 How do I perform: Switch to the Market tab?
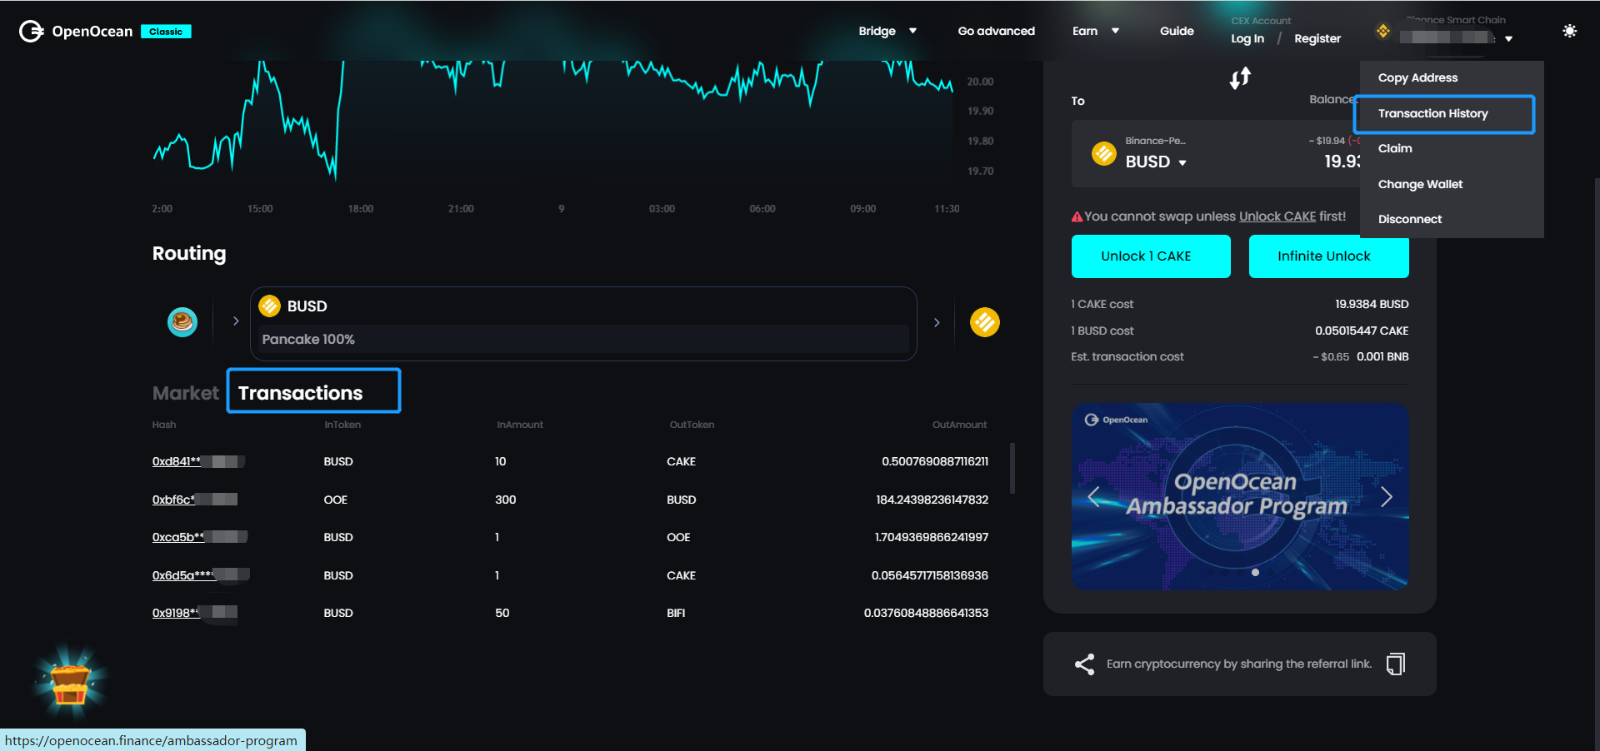[x=185, y=393]
